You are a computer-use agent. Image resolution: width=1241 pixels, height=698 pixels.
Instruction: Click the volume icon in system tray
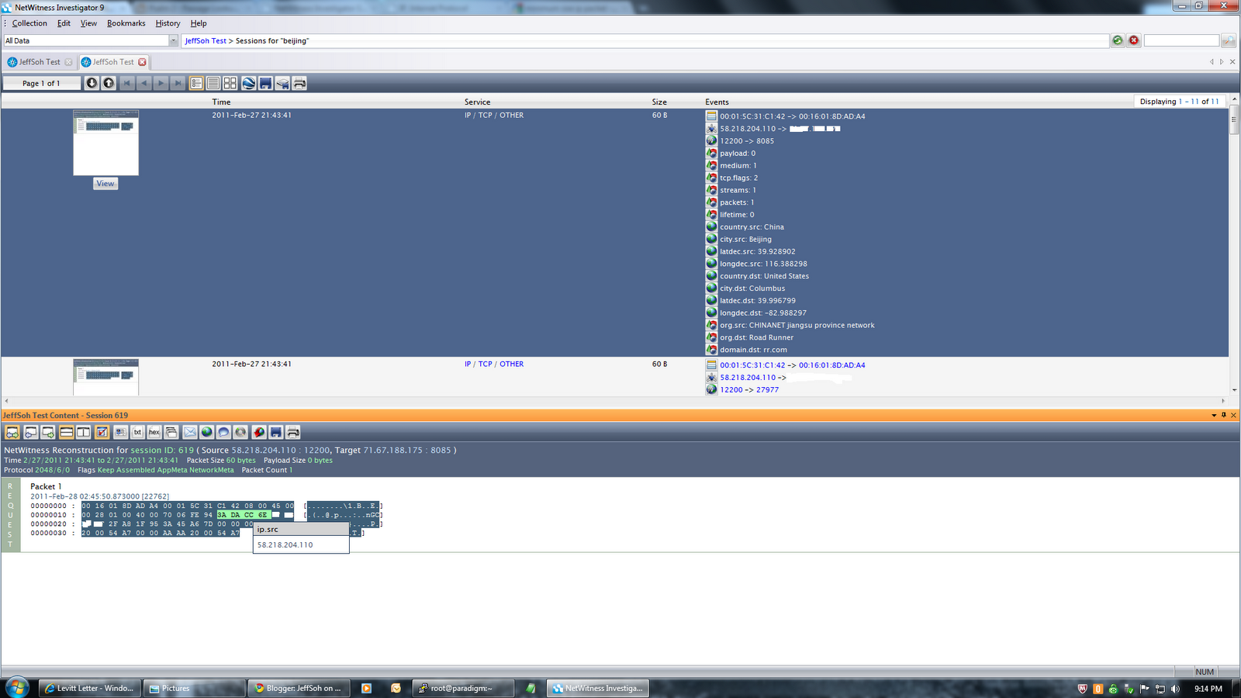coord(1175,689)
